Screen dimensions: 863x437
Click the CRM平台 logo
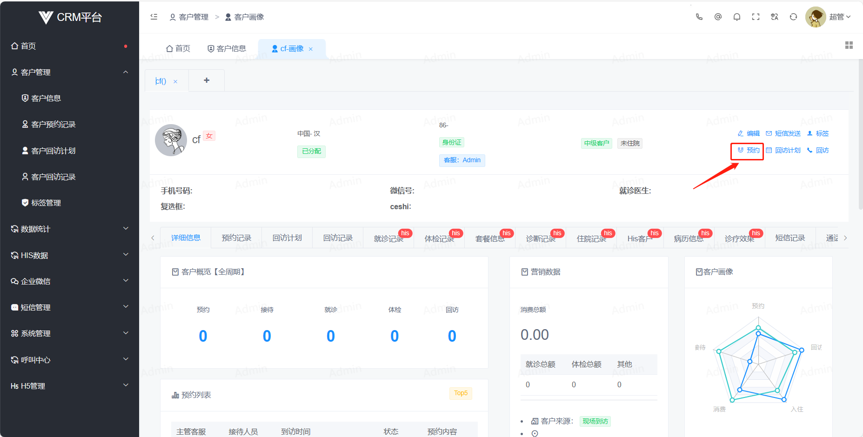[70, 17]
